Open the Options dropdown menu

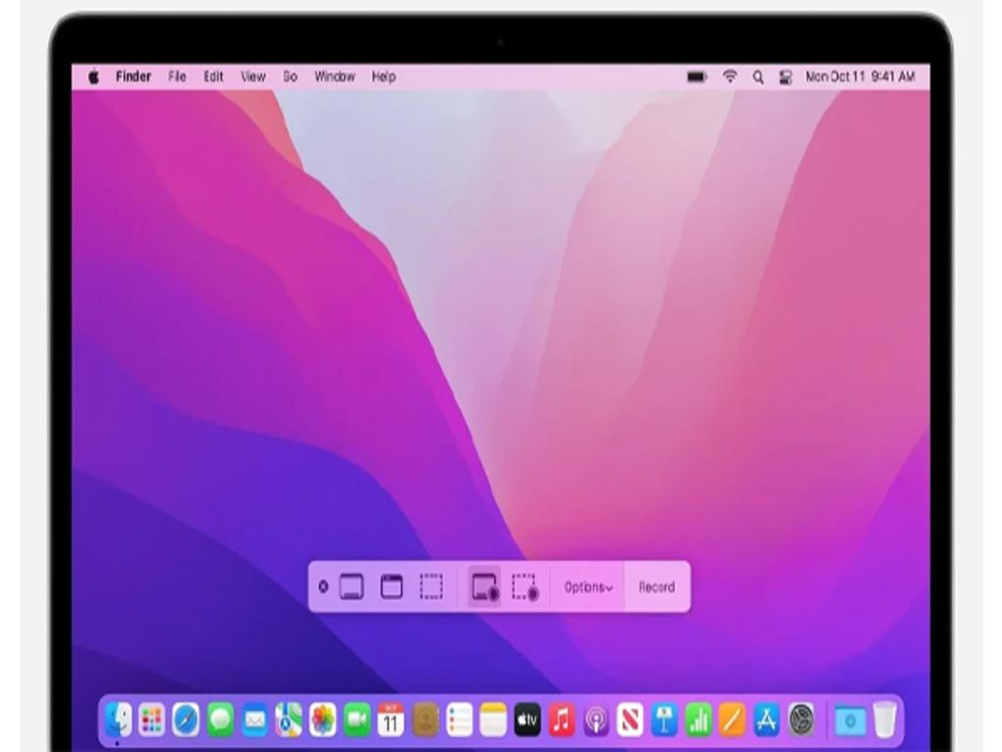tap(586, 587)
